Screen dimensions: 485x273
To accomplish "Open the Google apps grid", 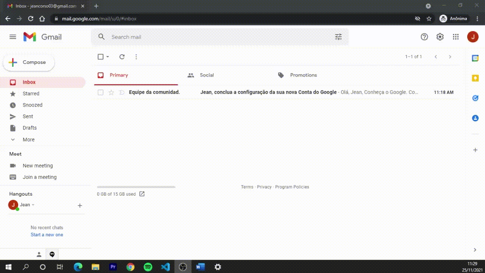I will (x=456, y=37).
